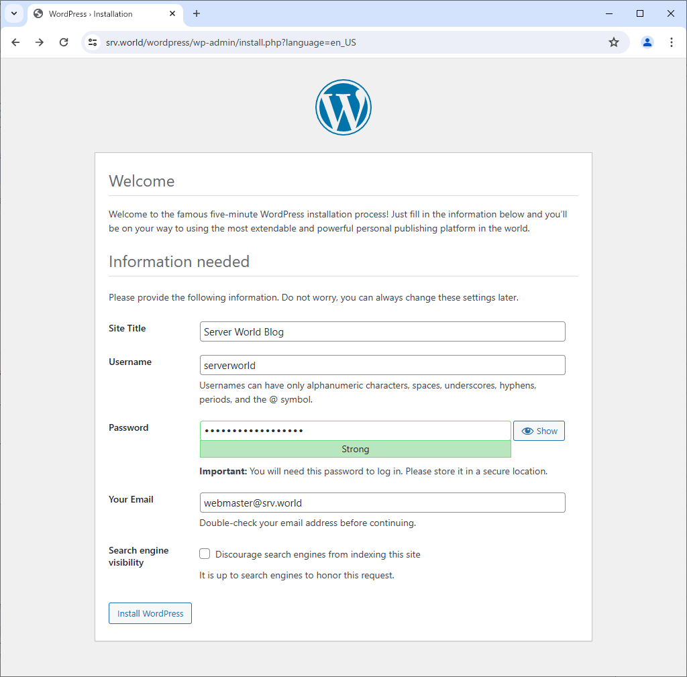Click the Information needed heading
687x677 pixels.
(178, 262)
